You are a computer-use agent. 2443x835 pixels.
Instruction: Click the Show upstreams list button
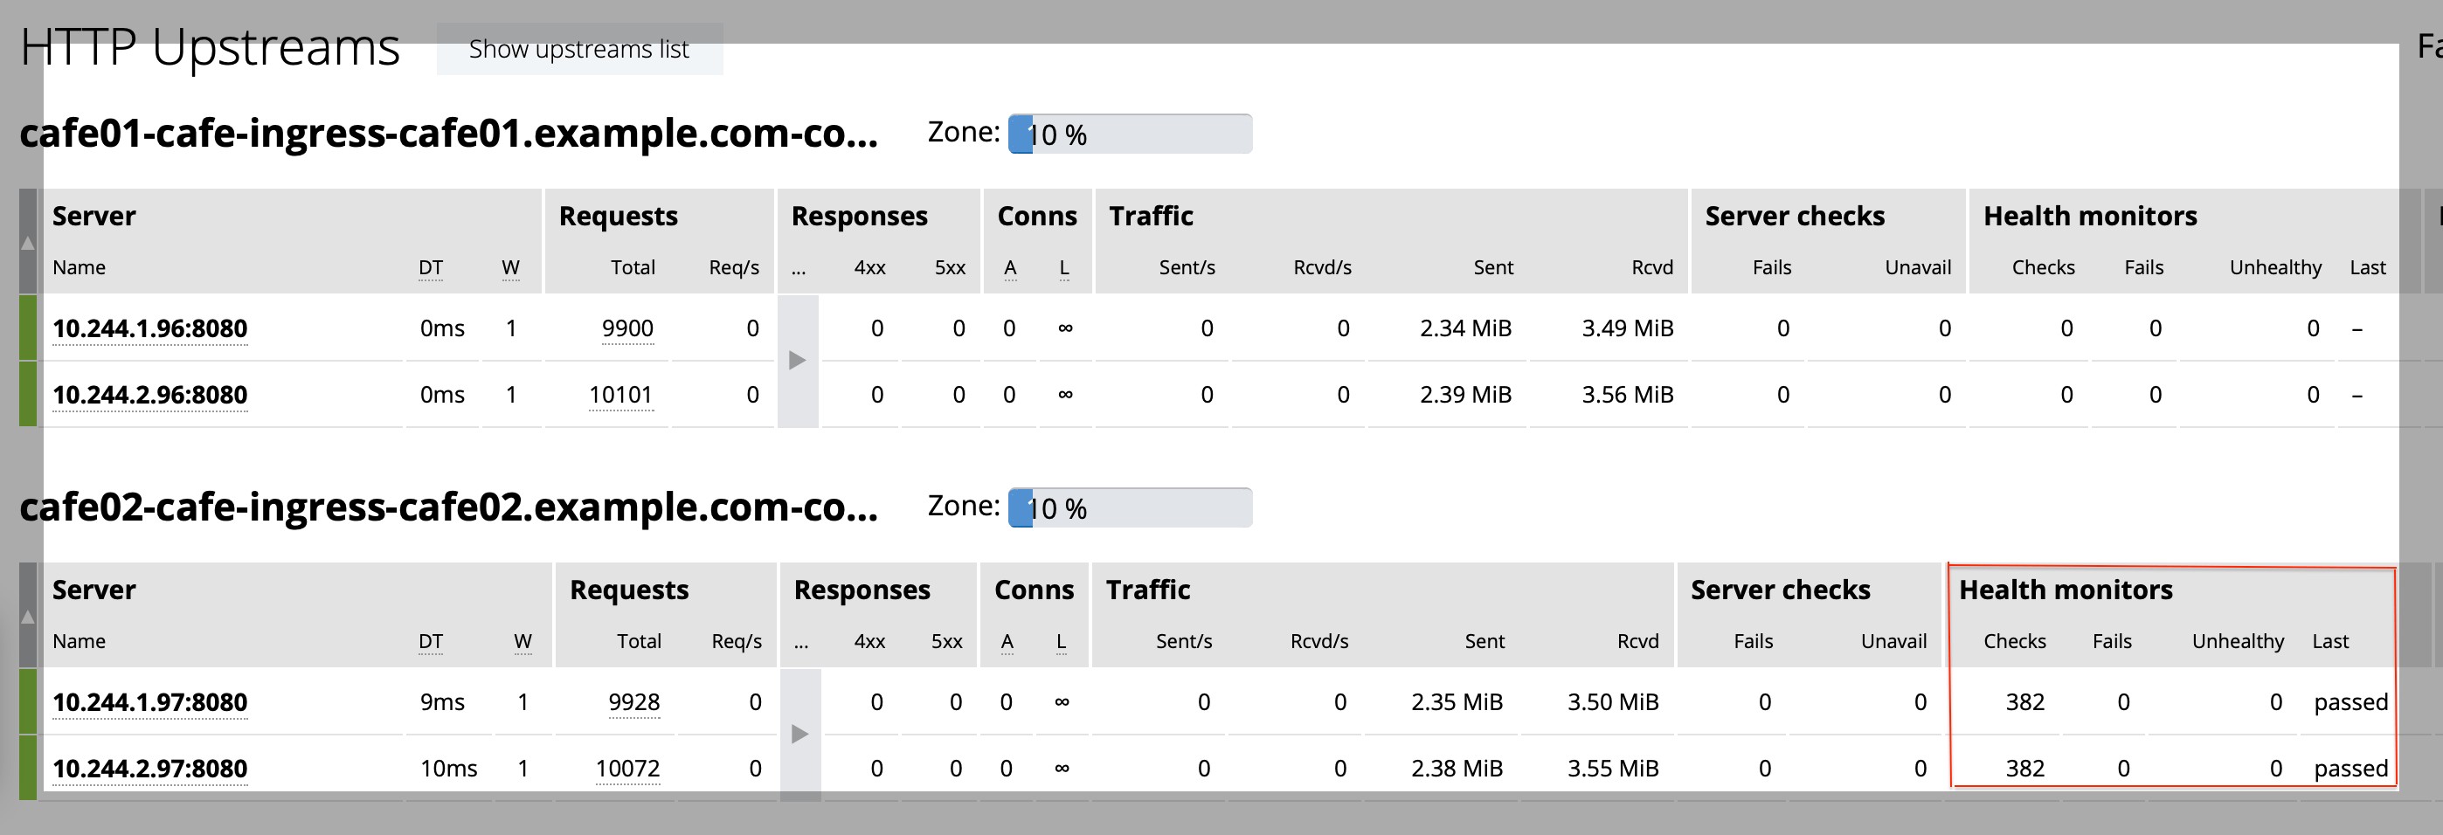579,49
